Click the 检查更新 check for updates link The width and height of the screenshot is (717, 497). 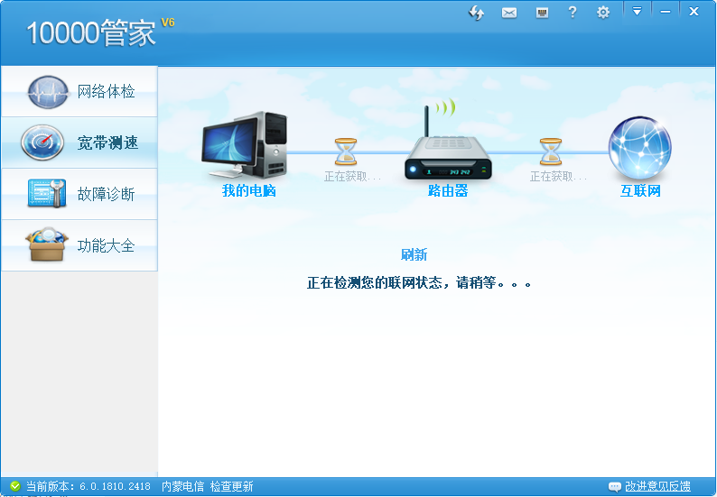pyautogui.click(x=231, y=486)
